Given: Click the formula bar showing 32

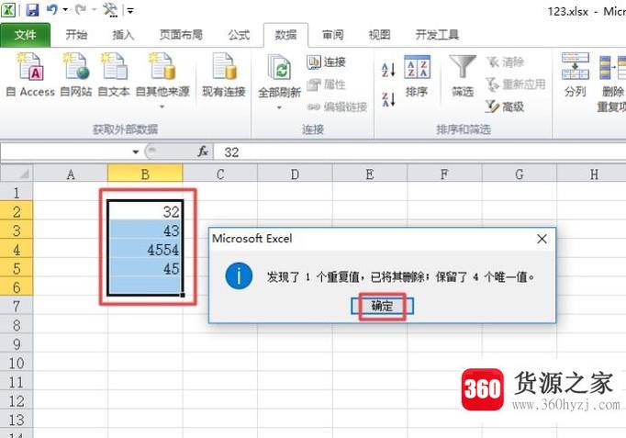Looking at the screenshot, I should pyautogui.click(x=419, y=152).
